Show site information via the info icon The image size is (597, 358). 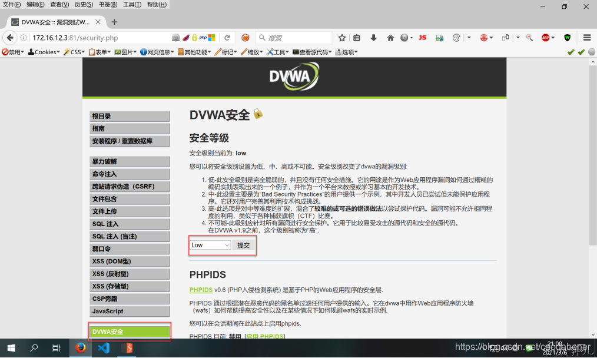click(24, 38)
